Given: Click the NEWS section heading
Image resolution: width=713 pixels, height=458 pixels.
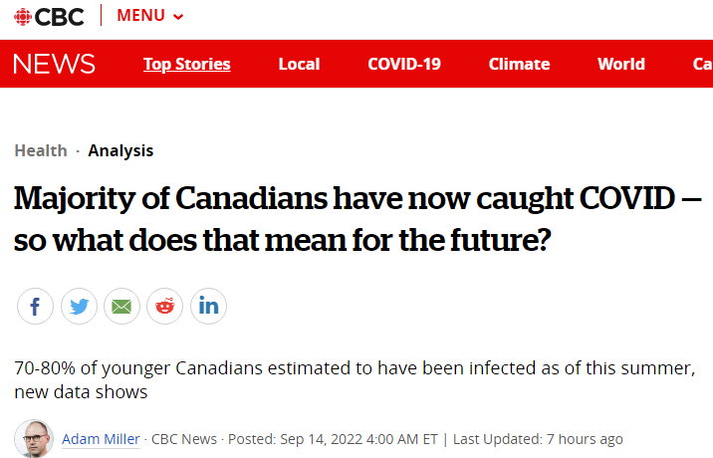Looking at the screenshot, I should [54, 64].
